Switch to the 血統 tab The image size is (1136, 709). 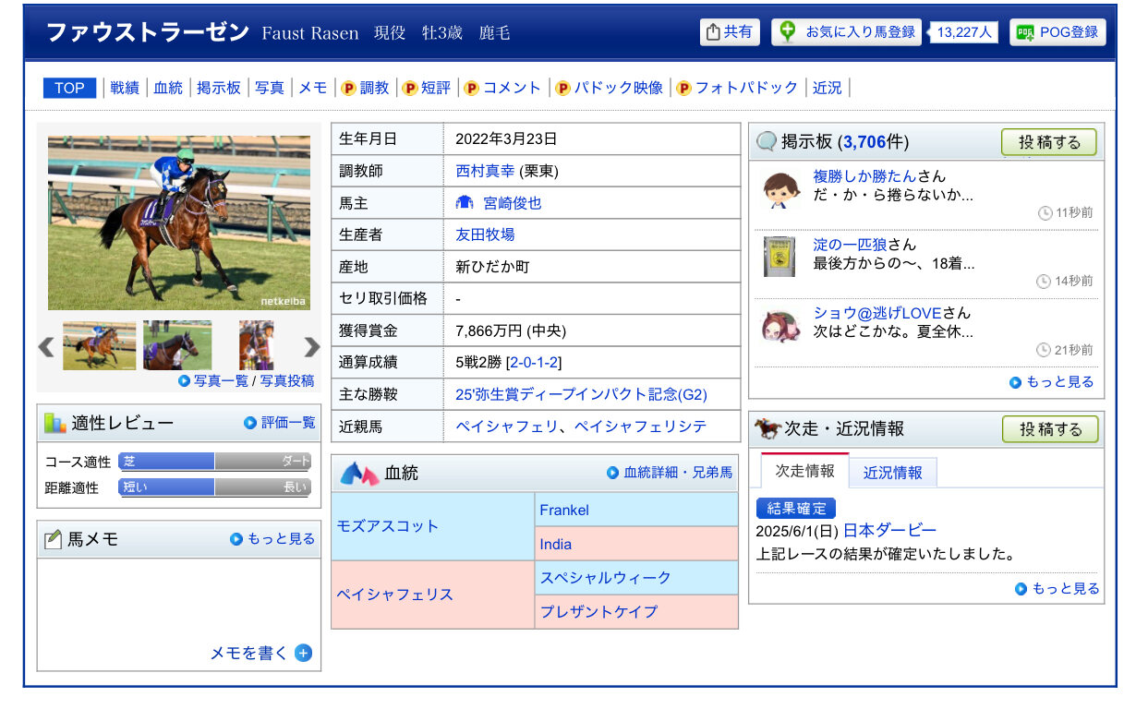pyautogui.click(x=168, y=88)
